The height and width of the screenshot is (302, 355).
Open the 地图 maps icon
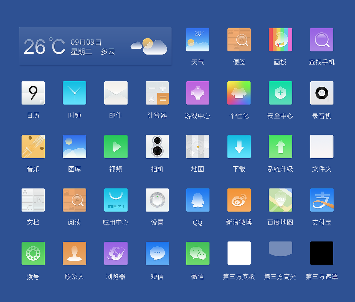pos(198,147)
